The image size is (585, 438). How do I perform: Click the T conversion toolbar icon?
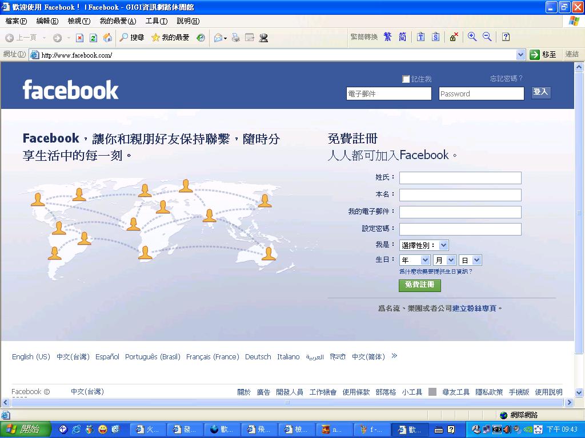tap(421, 37)
